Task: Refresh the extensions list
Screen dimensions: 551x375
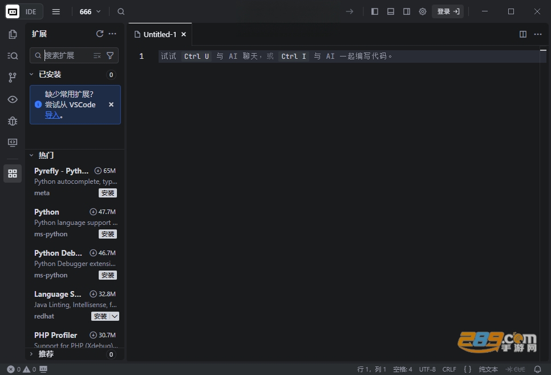Action: point(100,34)
